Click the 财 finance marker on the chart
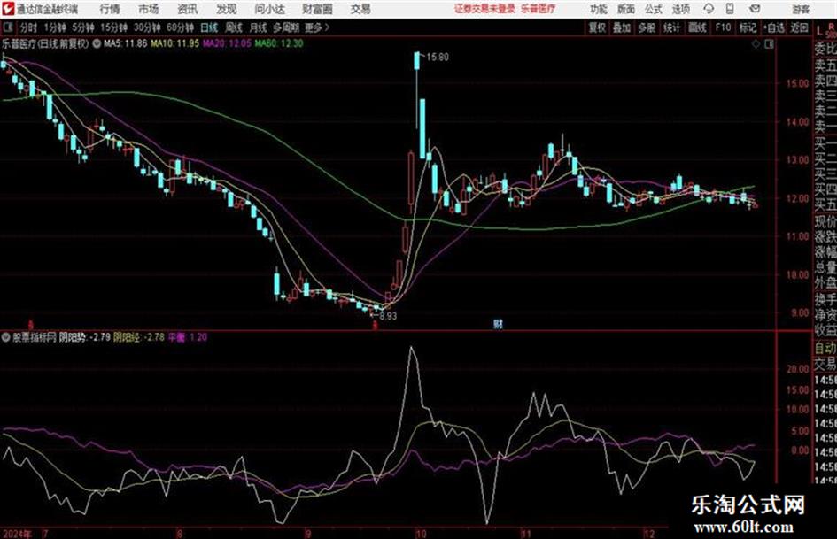This screenshot has height=539, width=837. pos(498,324)
